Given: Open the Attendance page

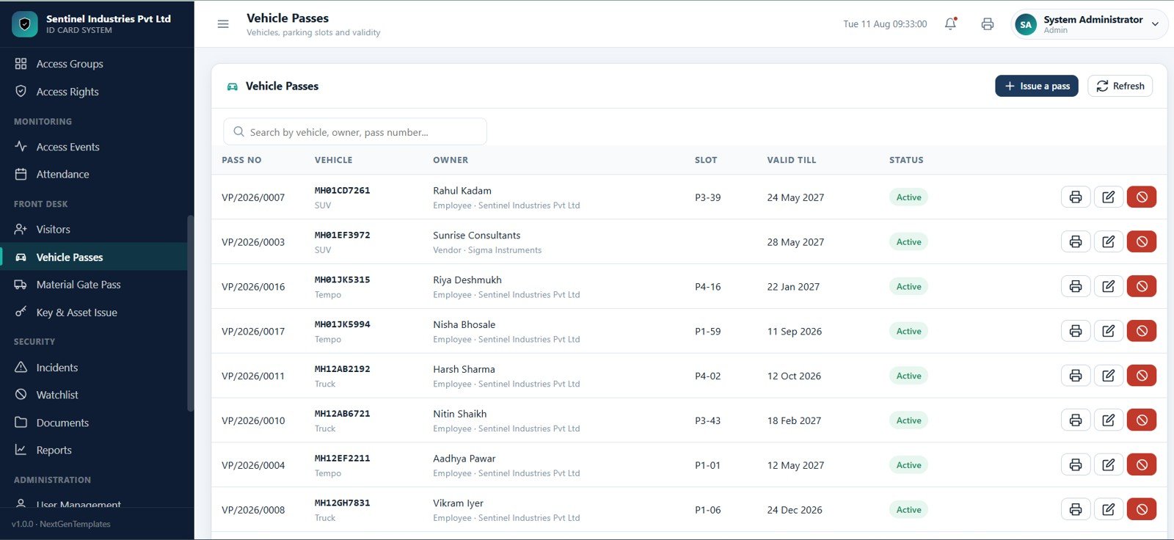Looking at the screenshot, I should pyautogui.click(x=94, y=175).
